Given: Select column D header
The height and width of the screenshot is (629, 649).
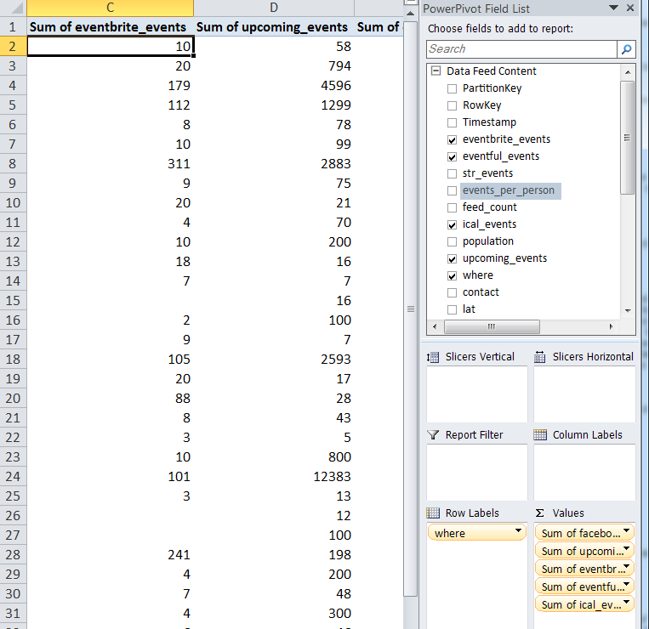Looking at the screenshot, I should 274,8.
